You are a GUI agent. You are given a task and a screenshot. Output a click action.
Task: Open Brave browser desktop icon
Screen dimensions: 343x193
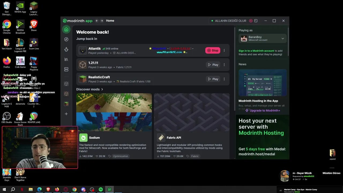(x=34, y=26)
